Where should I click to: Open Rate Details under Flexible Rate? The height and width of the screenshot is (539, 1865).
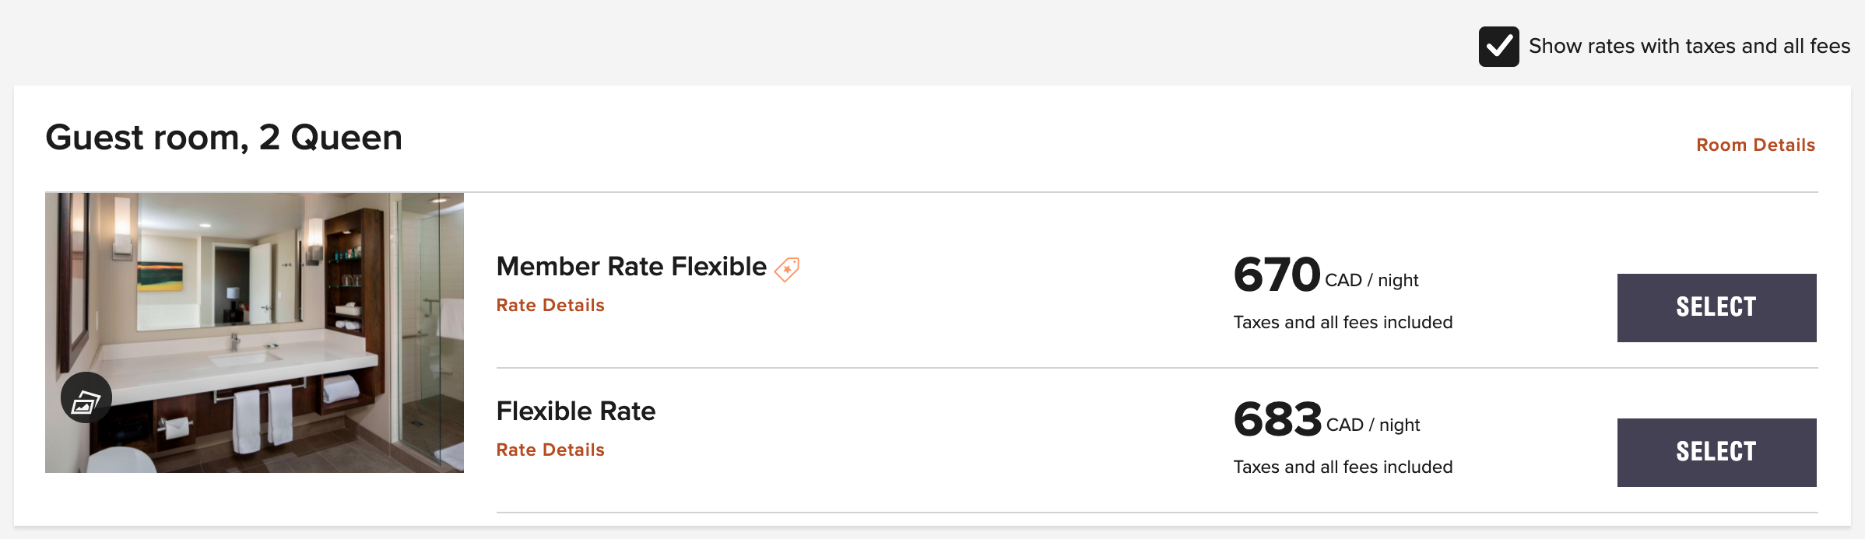tap(550, 450)
